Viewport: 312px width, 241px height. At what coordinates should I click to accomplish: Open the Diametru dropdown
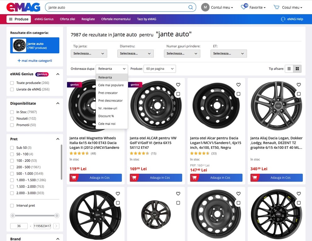[x=135, y=53]
